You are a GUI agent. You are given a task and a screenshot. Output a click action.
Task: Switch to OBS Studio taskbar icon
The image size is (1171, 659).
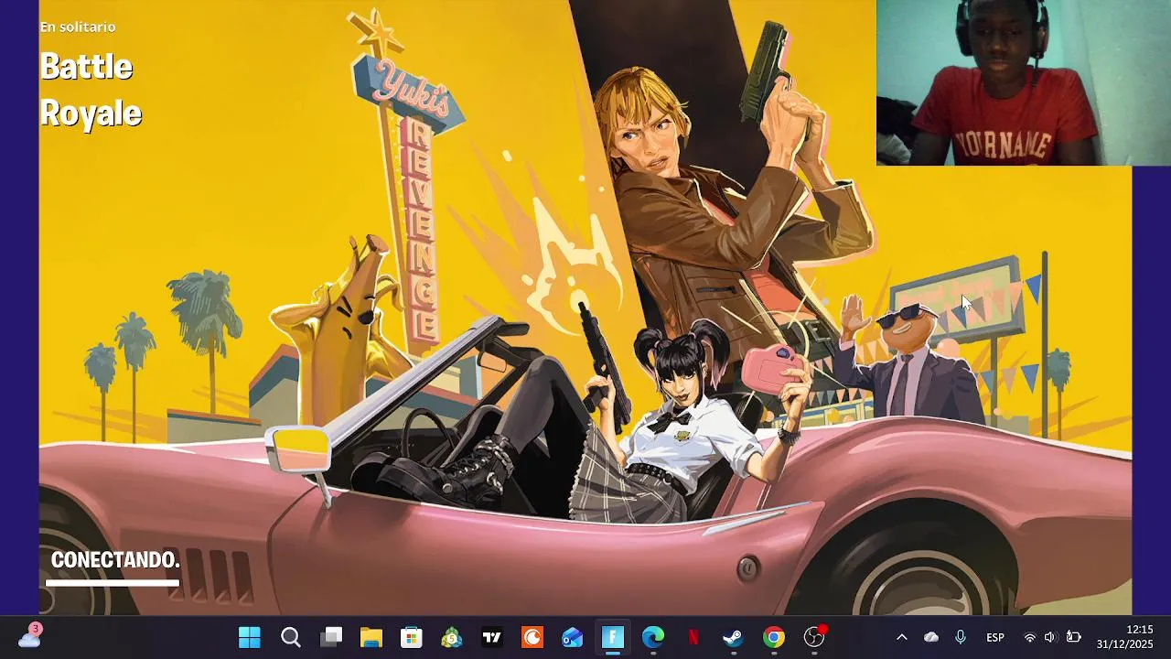[814, 637]
